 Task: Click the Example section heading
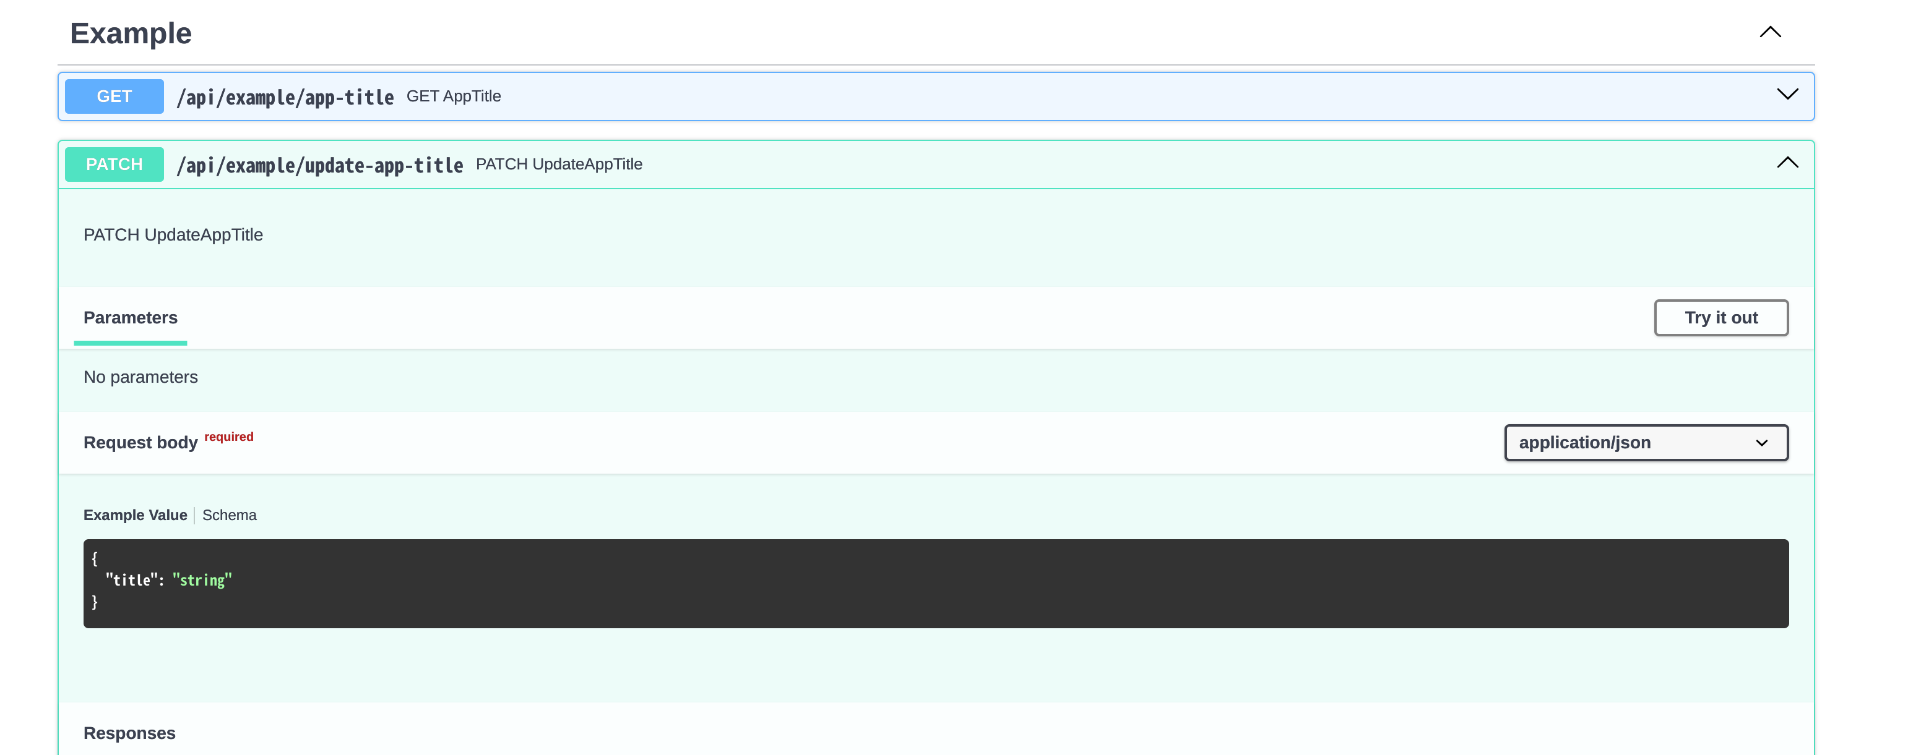tap(131, 33)
